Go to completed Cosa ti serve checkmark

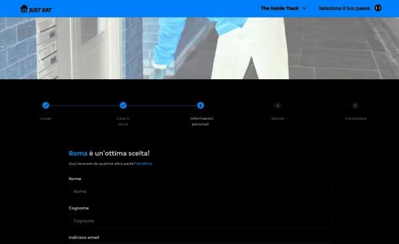tap(123, 105)
